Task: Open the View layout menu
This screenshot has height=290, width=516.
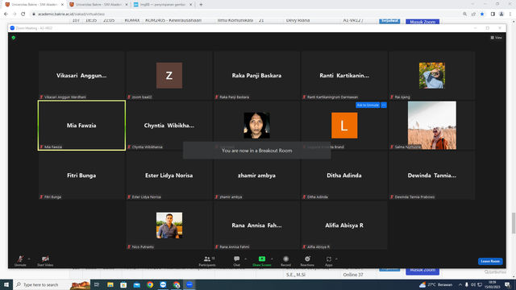Action: tap(497, 38)
